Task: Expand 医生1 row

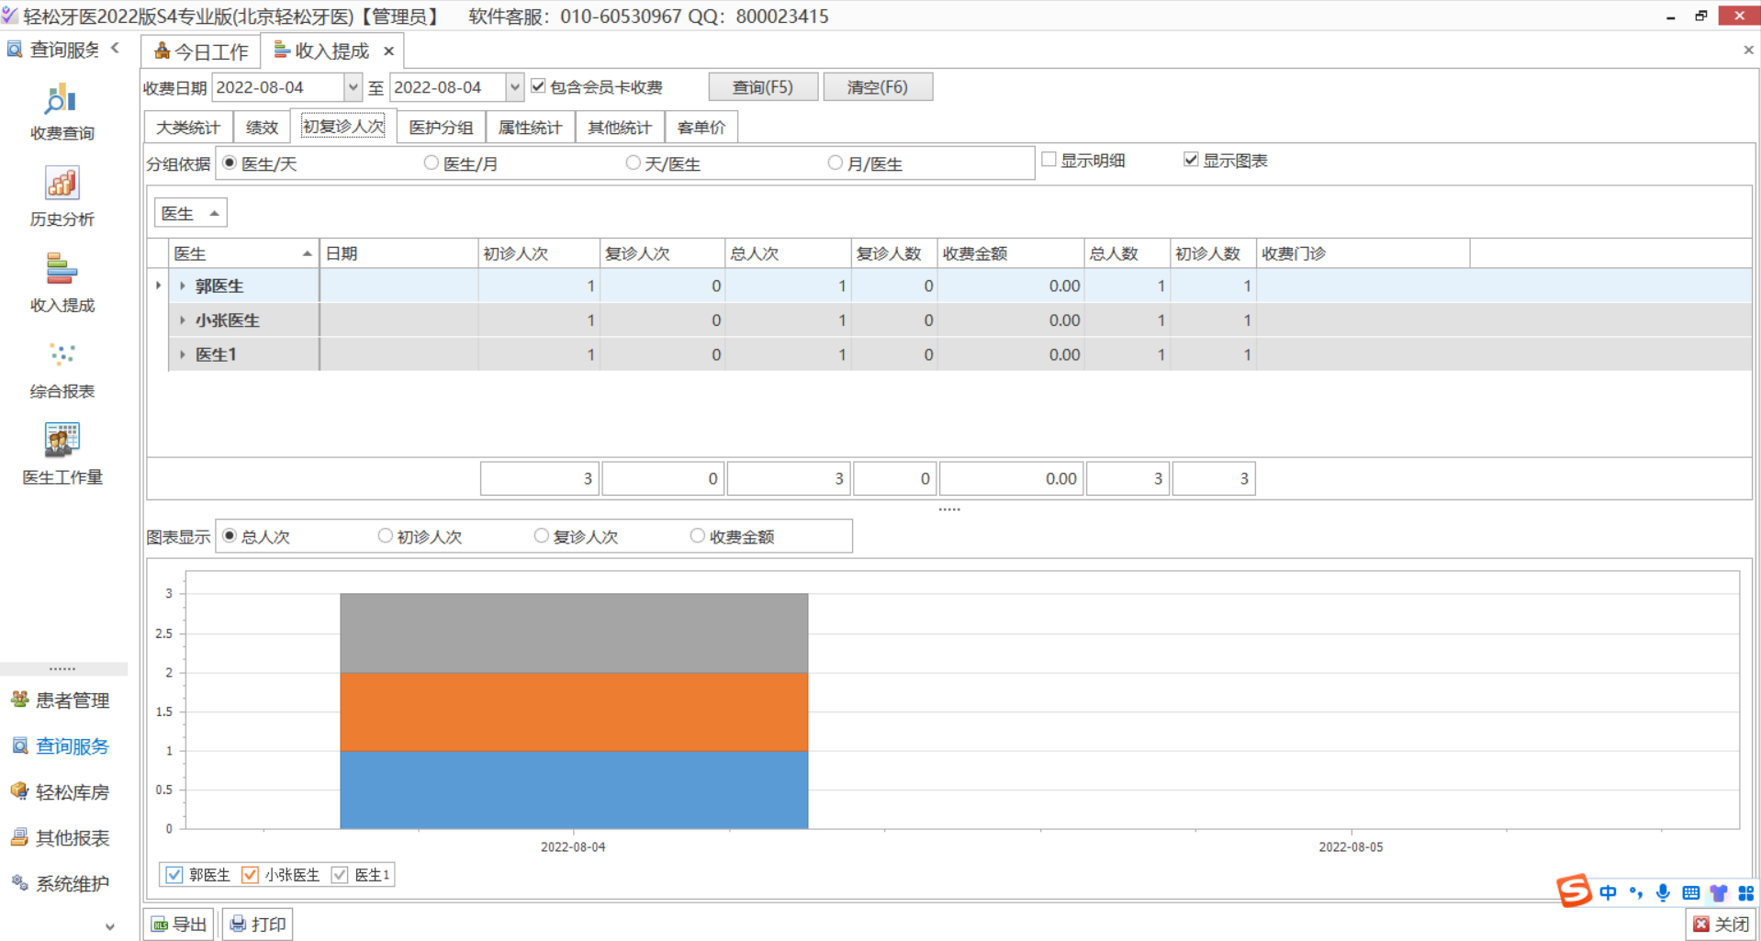Action: (x=183, y=354)
